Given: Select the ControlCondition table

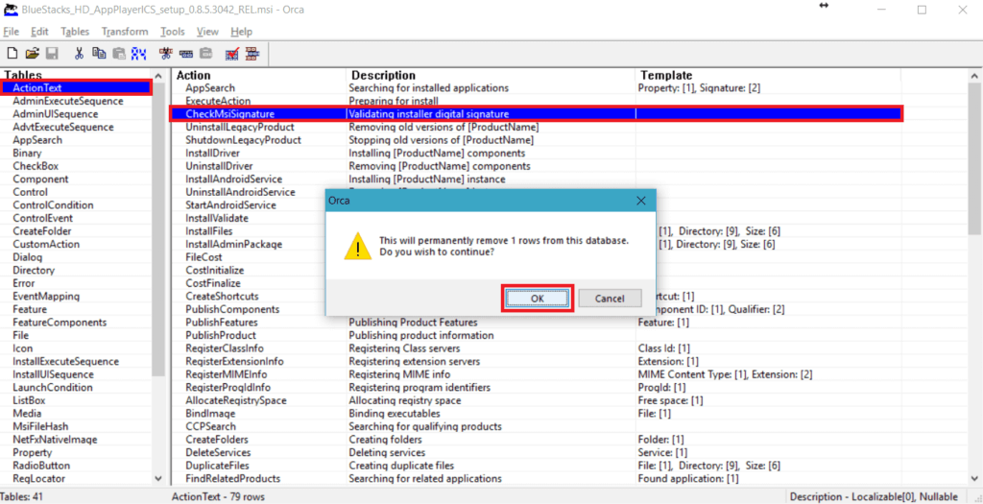Looking at the screenshot, I should click(54, 205).
